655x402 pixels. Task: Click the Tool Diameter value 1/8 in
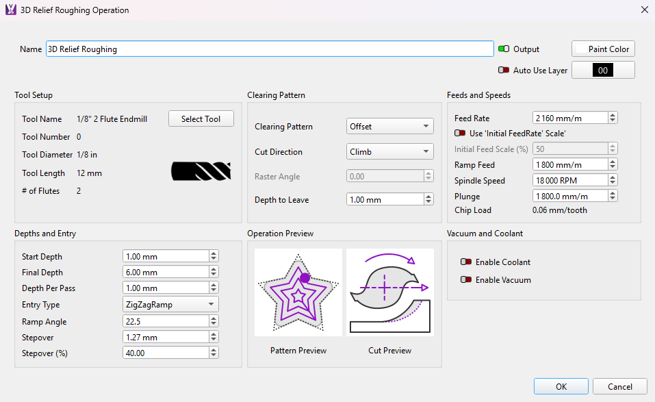coord(87,155)
